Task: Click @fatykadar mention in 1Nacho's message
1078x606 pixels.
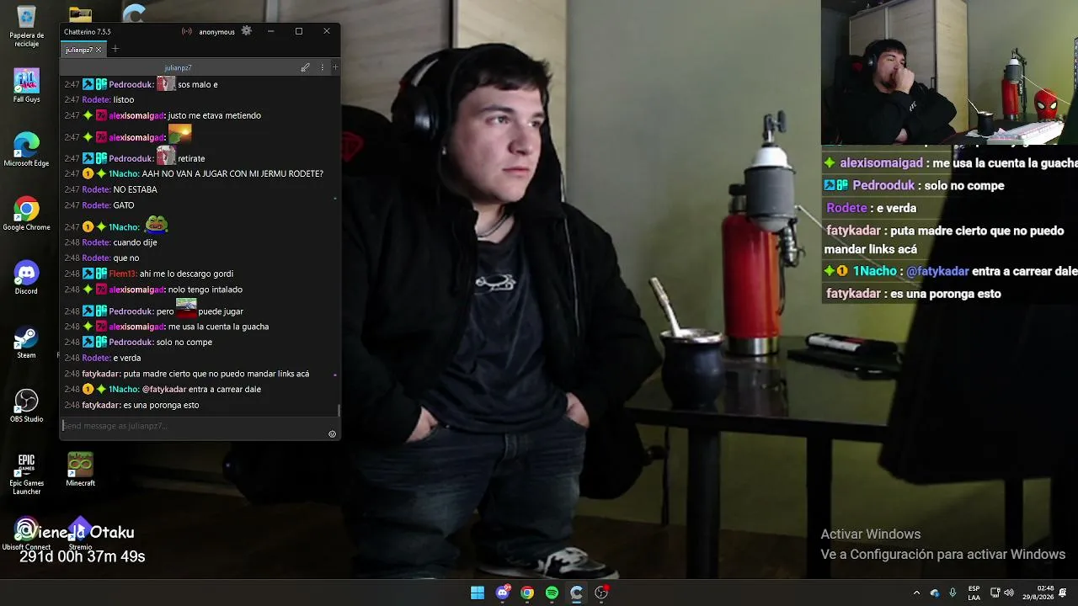Action: (164, 390)
